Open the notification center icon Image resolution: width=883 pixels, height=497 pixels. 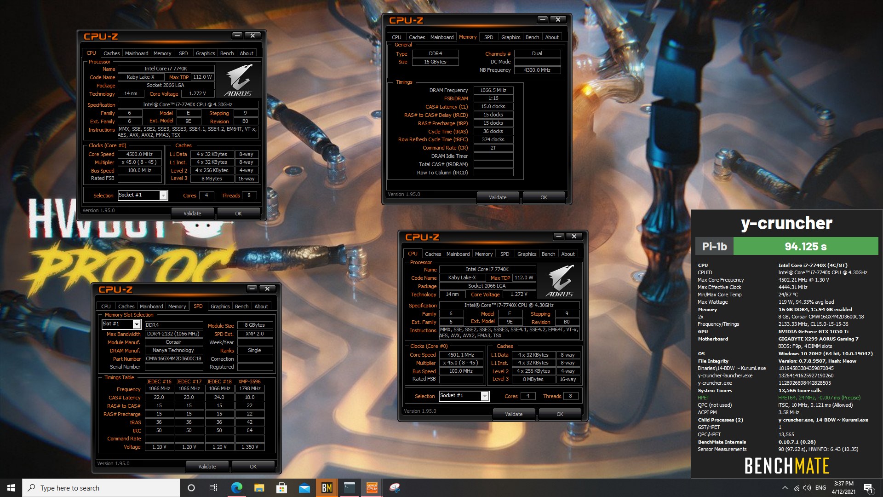868,488
